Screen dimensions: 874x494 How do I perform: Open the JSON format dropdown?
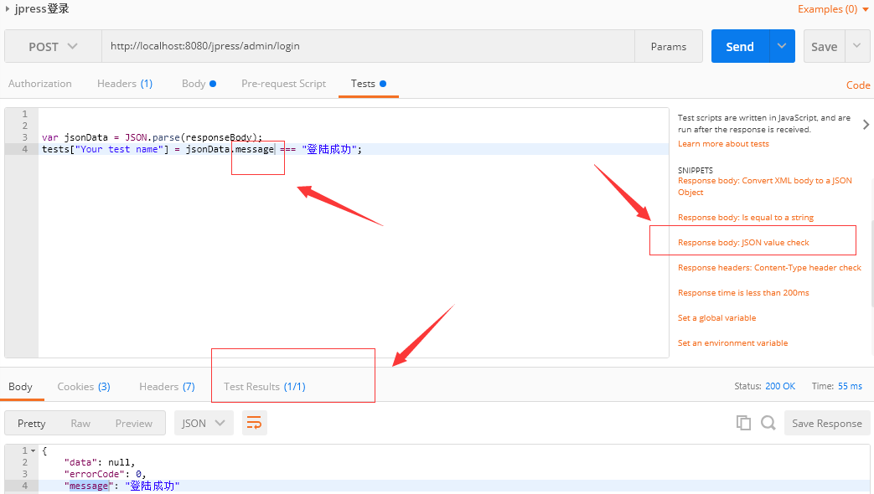[204, 424]
